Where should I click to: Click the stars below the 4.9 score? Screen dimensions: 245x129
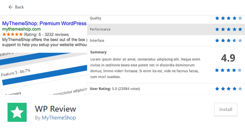click(x=228, y=70)
